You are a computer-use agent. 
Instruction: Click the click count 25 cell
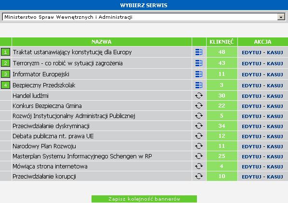222,156
